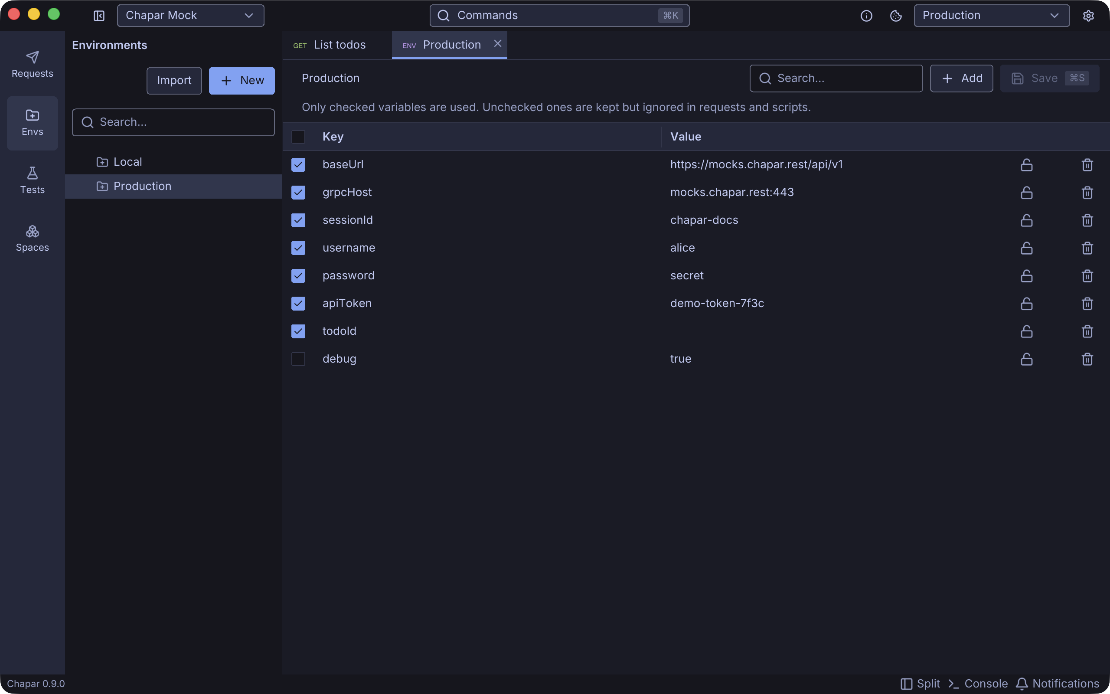Delete the apiToken variable
The width and height of the screenshot is (1110, 694).
pos(1087,303)
